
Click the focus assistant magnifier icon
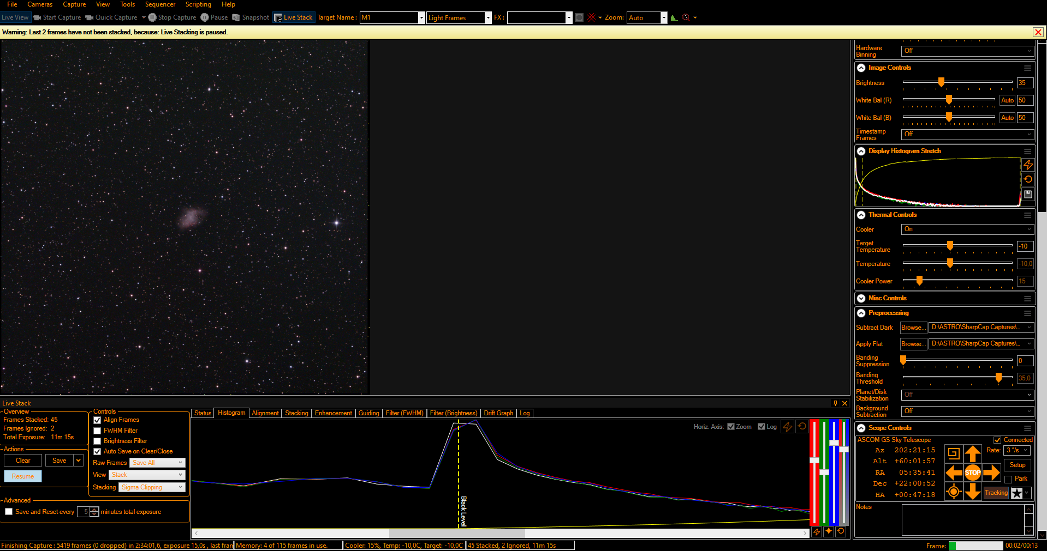pos(686,17)
